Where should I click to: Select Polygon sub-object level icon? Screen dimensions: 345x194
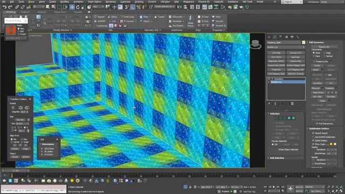(x=289, y=118)
